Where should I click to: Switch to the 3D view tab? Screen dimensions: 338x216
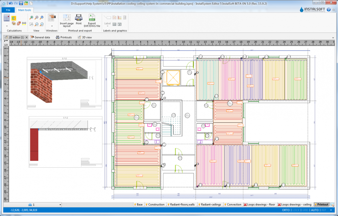[84, 37]
